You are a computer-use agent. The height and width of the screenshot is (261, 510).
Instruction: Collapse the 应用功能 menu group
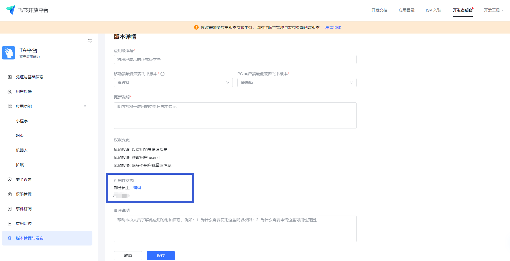tap(85, 106)
